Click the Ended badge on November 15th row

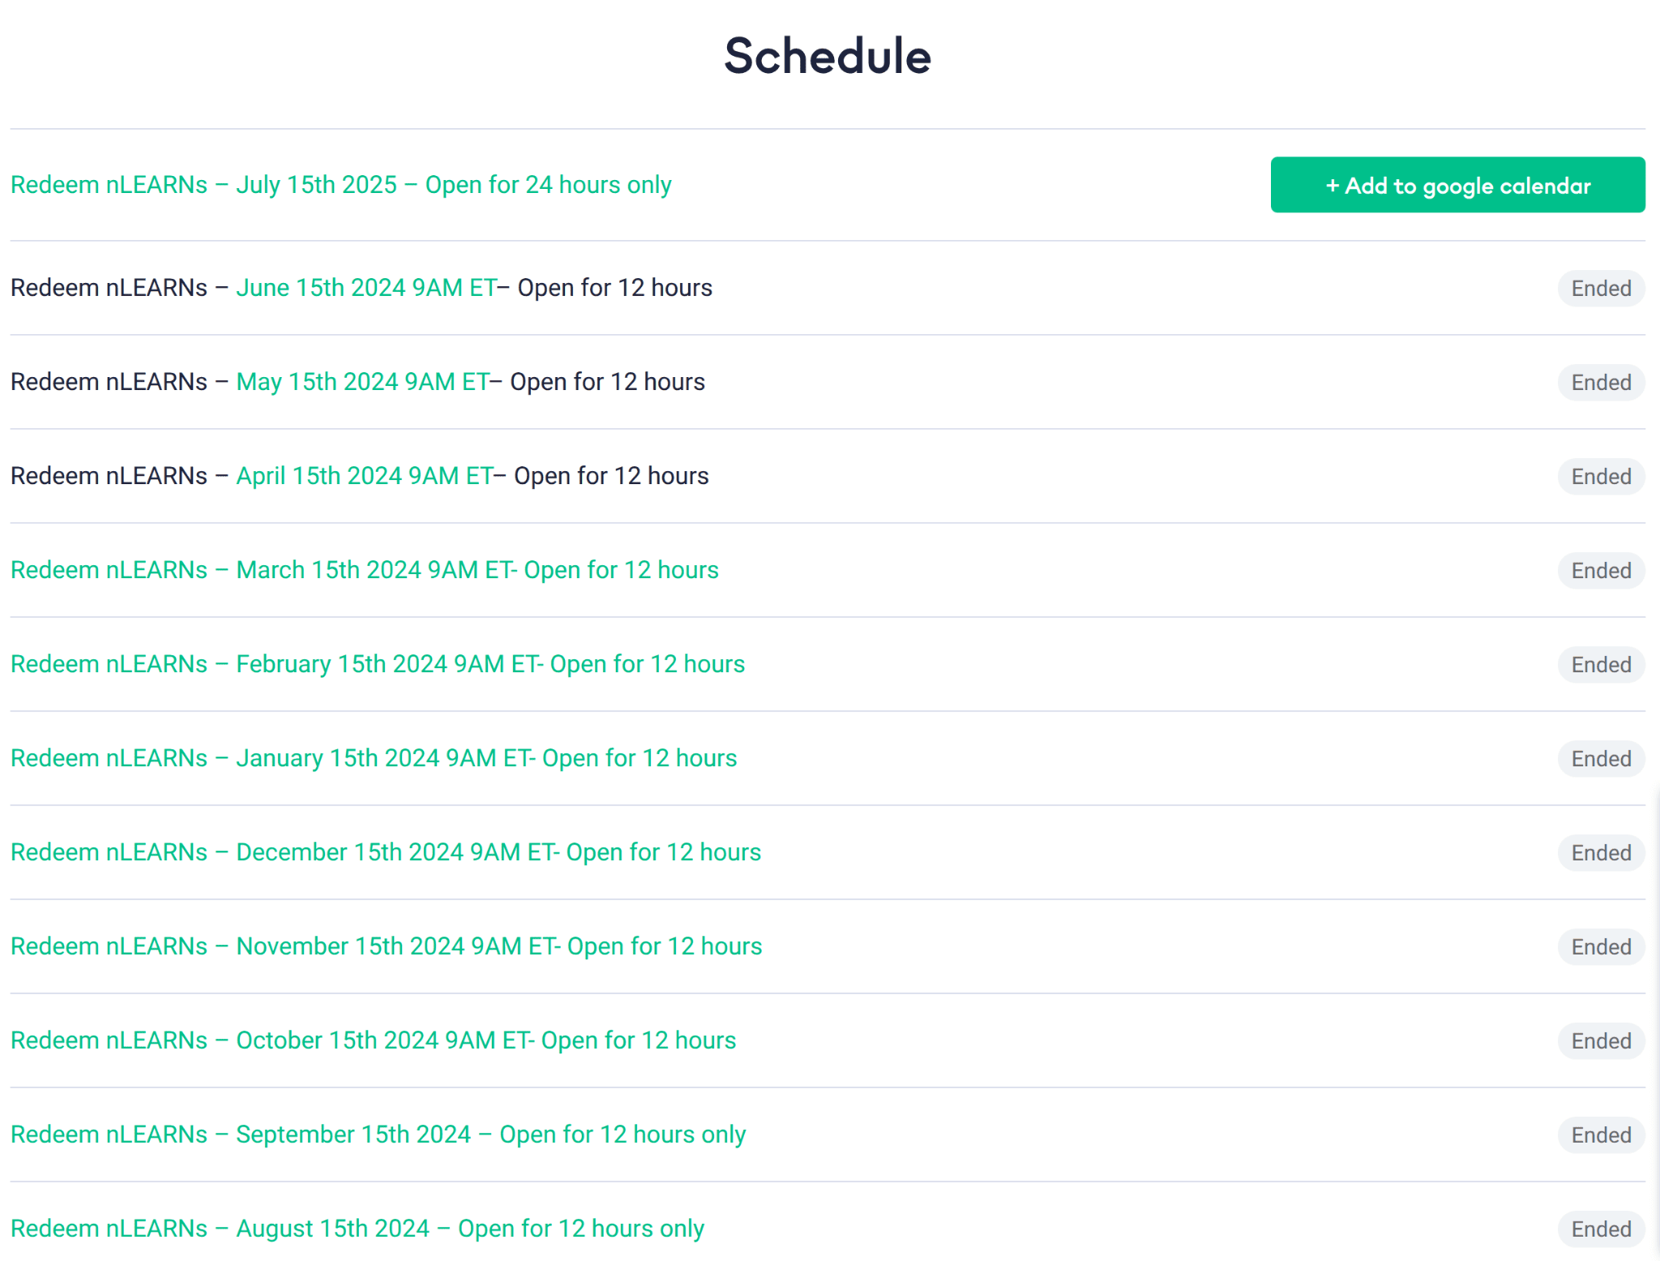pos(1601,947)
